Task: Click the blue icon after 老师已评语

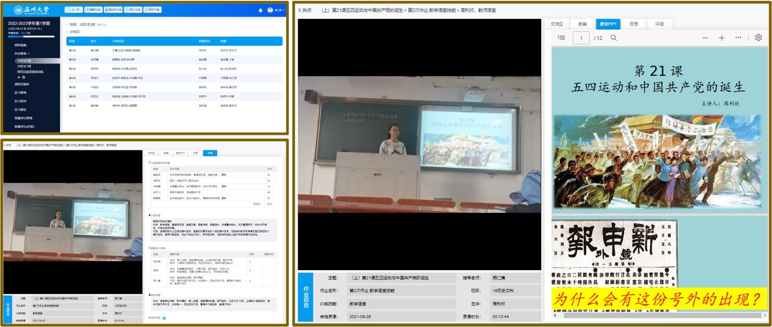Action: point(164,318)
